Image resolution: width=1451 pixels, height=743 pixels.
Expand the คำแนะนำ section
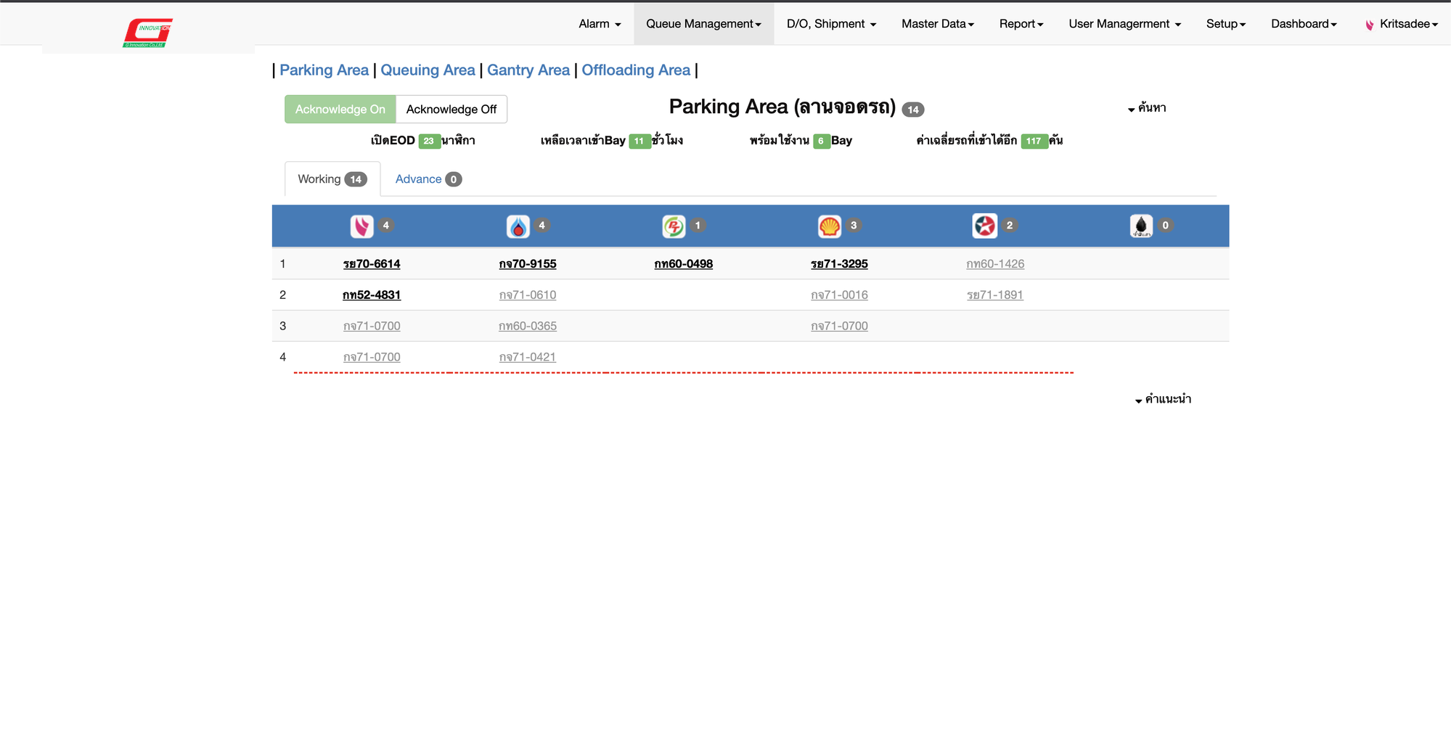coord(1163,399)
